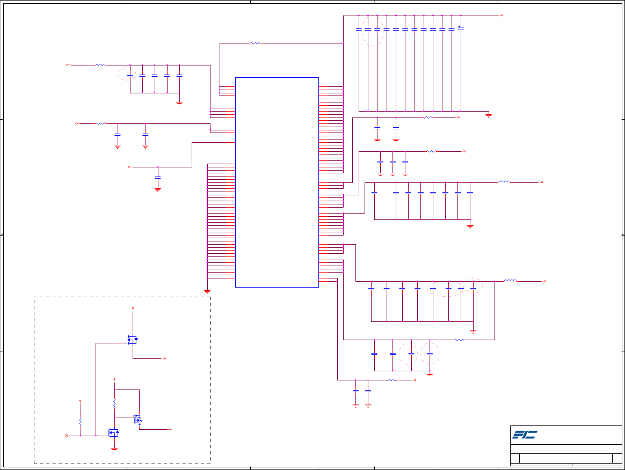Select the resistor beside the right three-capacitor group

[x=432, y=151]
